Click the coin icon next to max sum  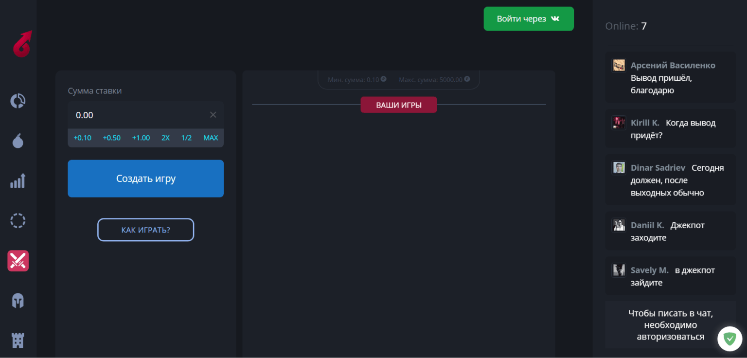click(467, 79)
